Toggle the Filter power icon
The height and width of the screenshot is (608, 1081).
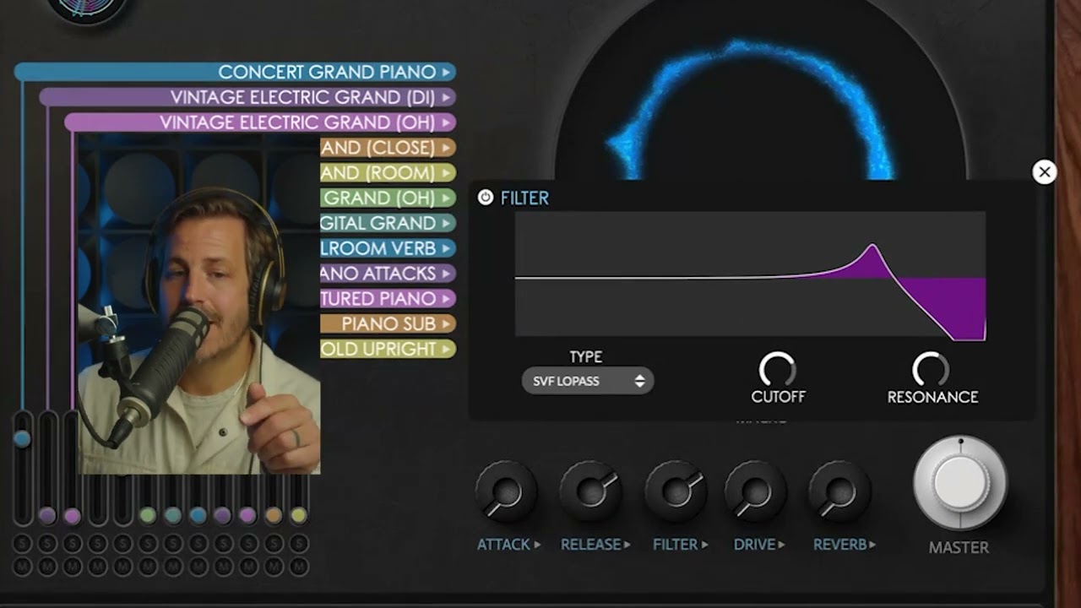(486, 198)
